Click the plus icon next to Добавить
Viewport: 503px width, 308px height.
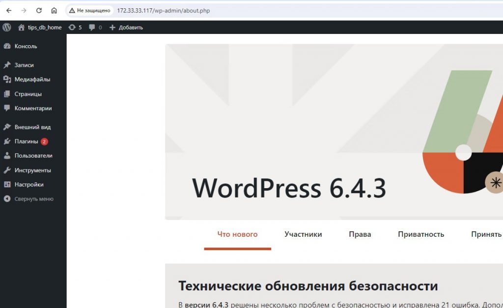tap(112, 28)
